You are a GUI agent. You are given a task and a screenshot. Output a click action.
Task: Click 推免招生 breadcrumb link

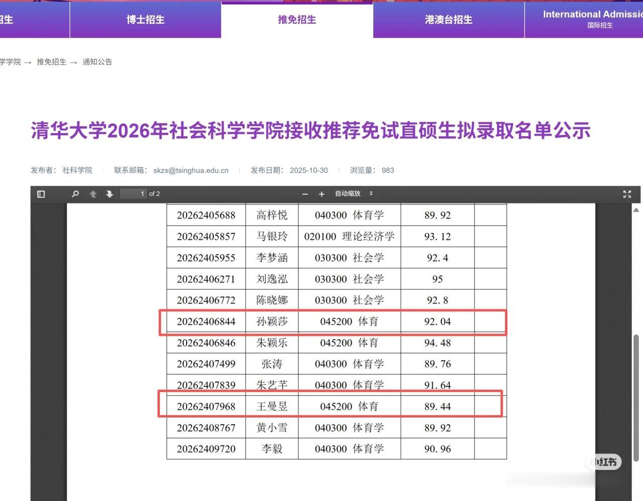(51, 62)
